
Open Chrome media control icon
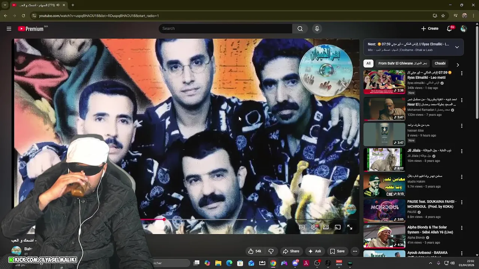[455, 16]
